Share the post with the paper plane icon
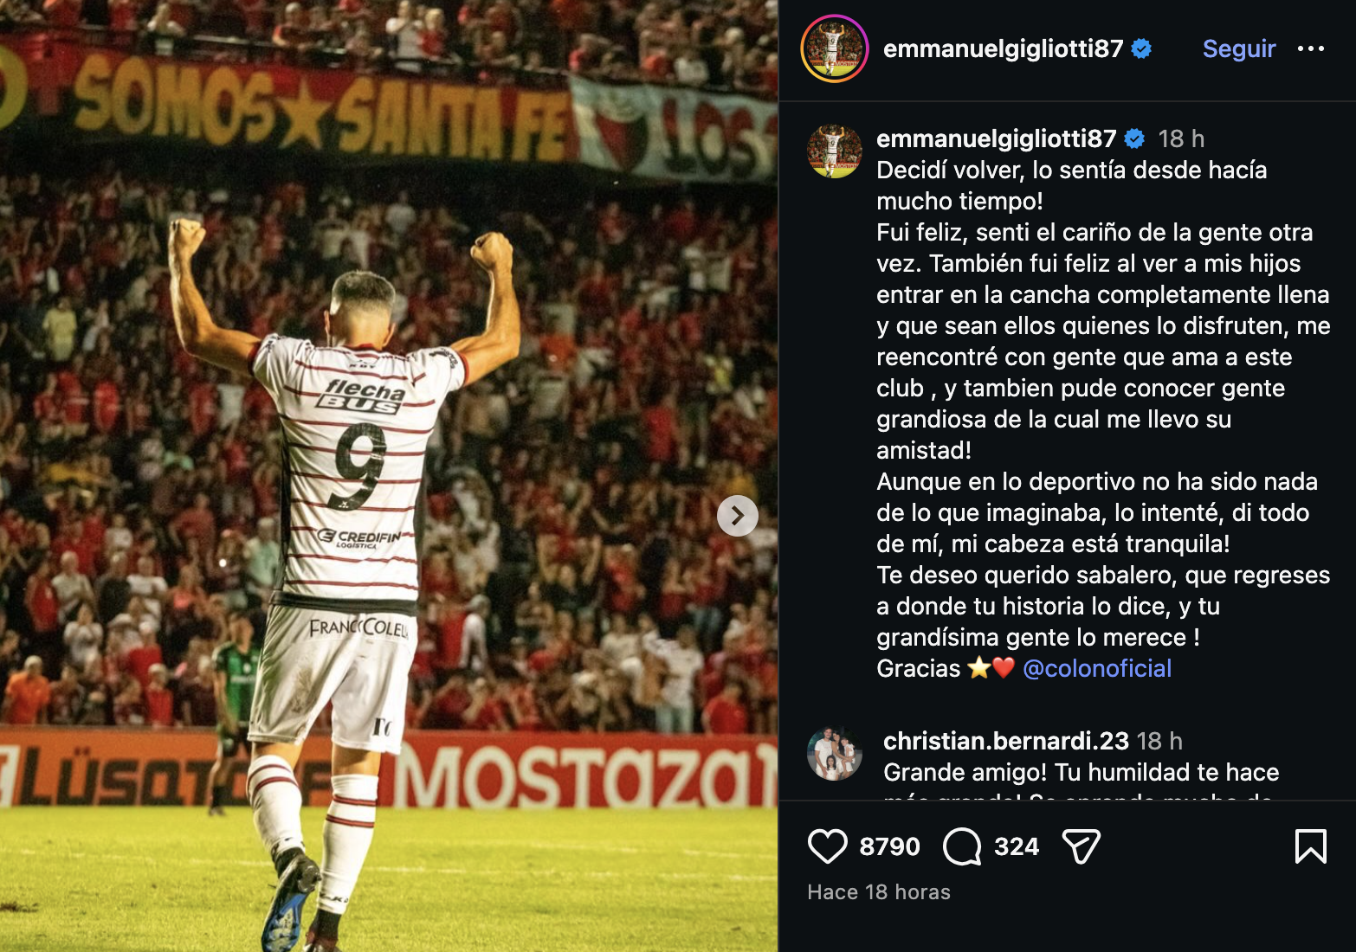Image resolution: width=1356 pixels, height=952 pixels. (1081, 846)
